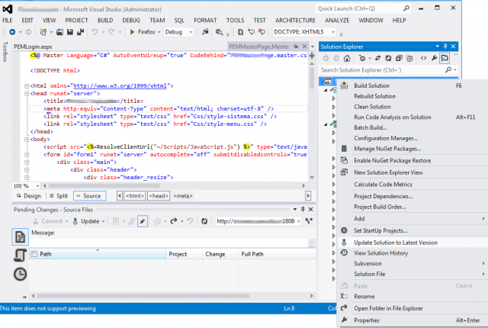Click the green comment arrow toolbar icon
Image resolution: width=488 pixels, height=328 pixels.
pos(251,32)
